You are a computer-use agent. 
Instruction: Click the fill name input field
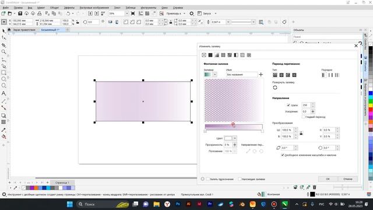tap(242, 75)
